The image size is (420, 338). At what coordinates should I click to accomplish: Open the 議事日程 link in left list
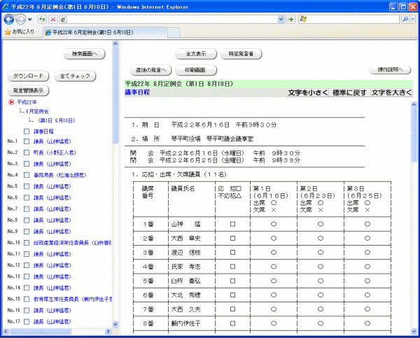click(43, 132)
